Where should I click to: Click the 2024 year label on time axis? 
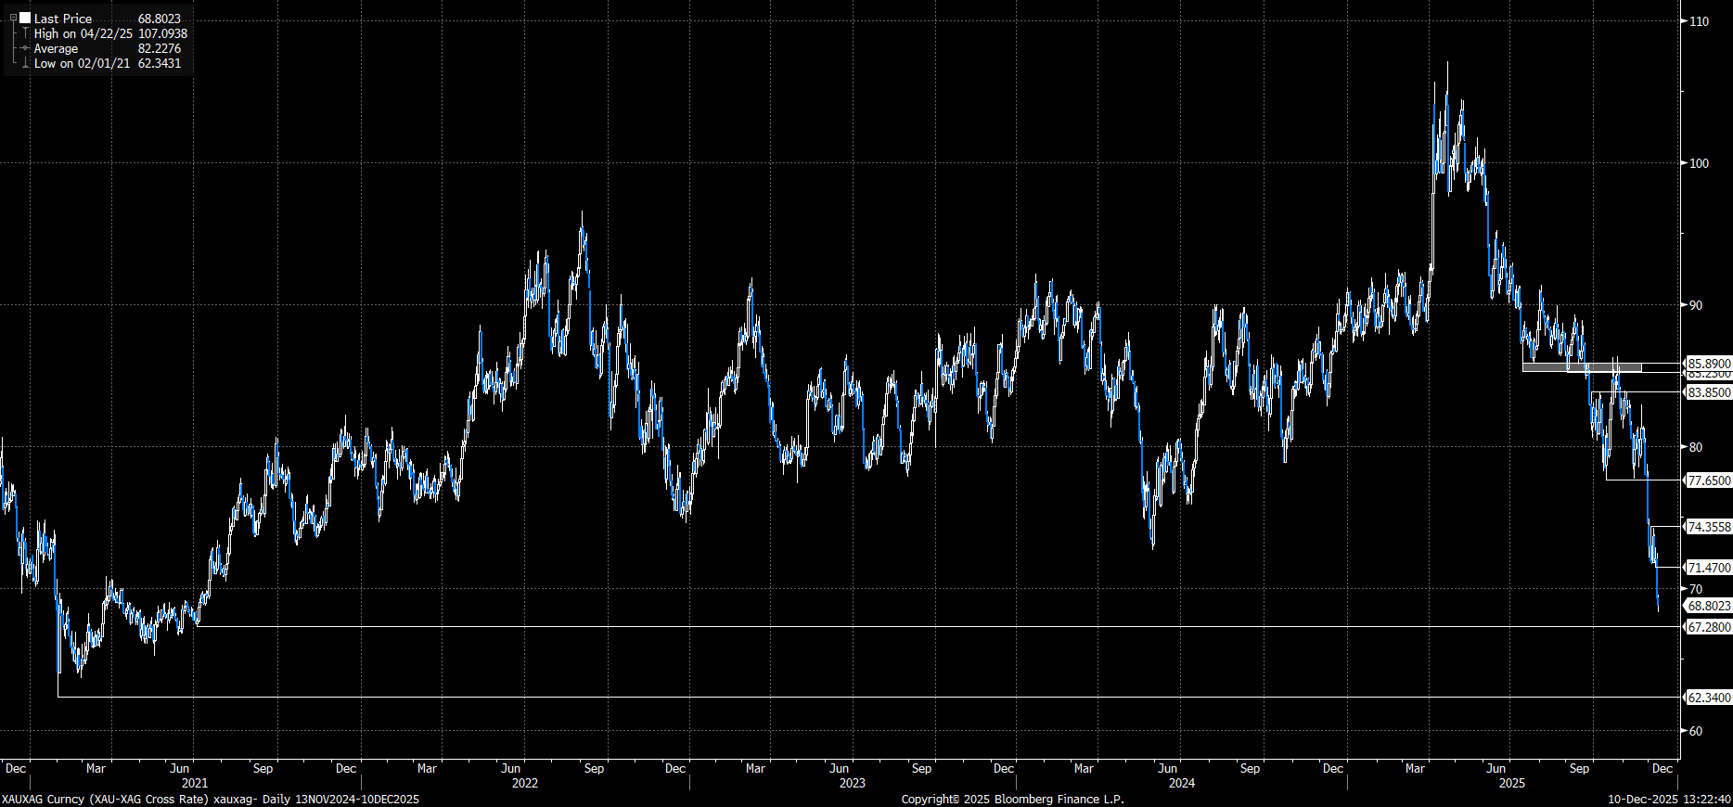(1181, 783)
